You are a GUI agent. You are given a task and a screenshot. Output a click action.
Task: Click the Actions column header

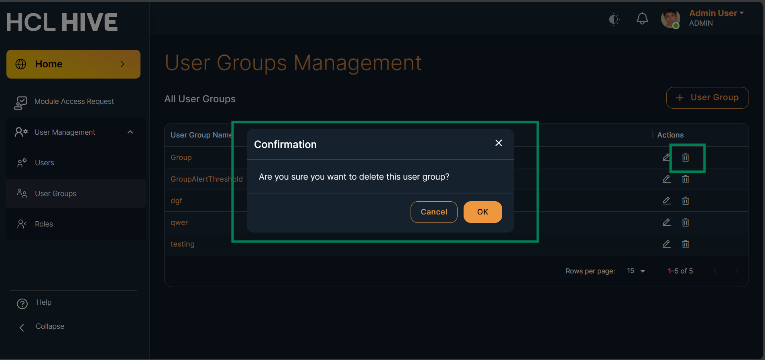[670, 135]
